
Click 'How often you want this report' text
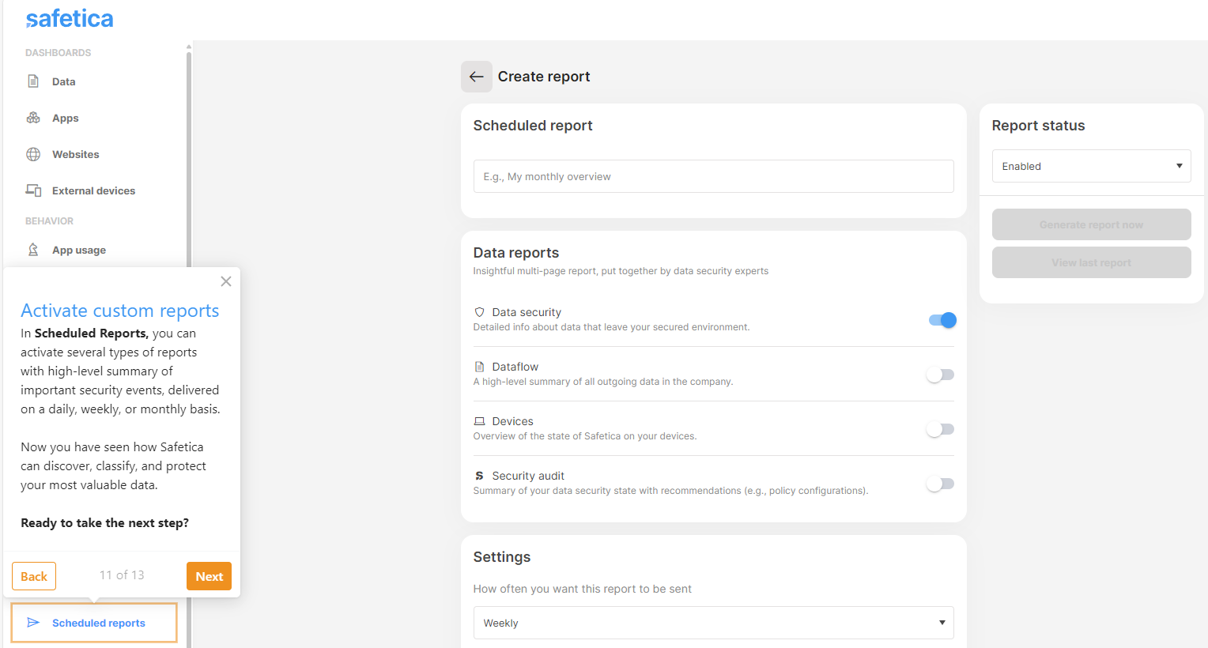[x=583, y=589]
